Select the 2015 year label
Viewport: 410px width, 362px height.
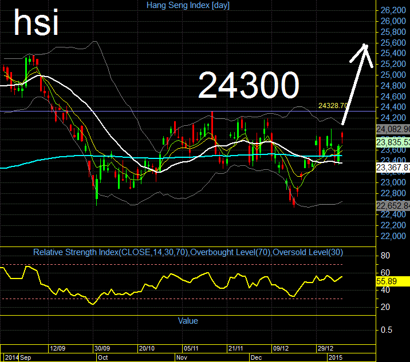click(x=335, y=357)
